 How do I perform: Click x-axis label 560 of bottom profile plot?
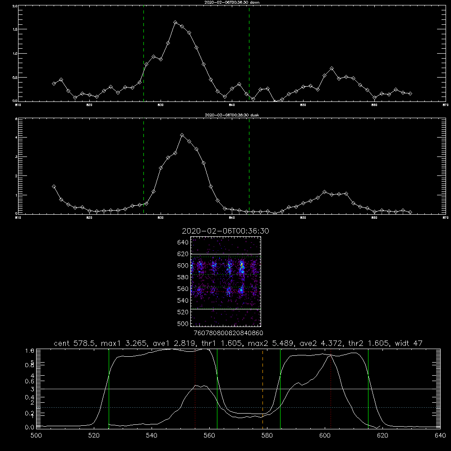209,436
